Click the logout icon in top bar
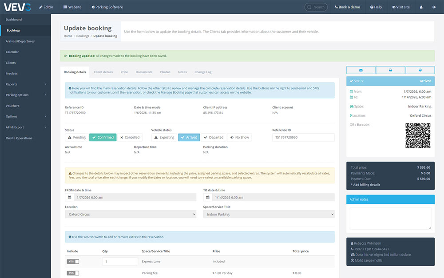This screenshot has width=444, height=278. [x=434, y=7]
